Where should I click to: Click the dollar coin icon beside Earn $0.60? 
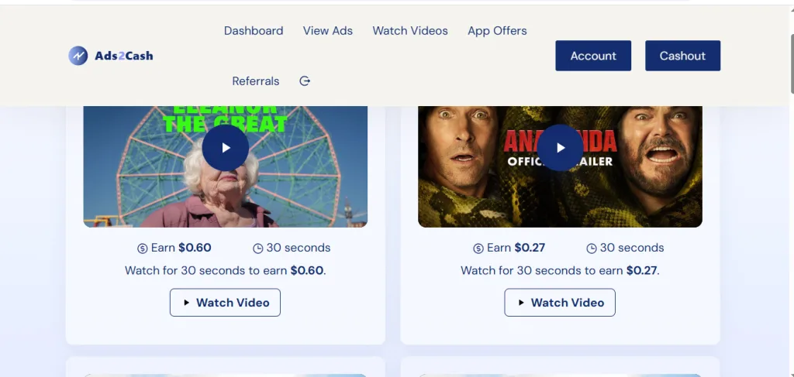(142, 248)
